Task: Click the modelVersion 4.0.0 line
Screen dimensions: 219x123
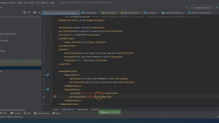Action: [x=81, y=20]
